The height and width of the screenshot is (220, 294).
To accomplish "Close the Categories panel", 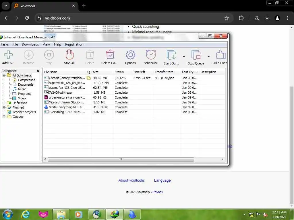I will (38, 71).
